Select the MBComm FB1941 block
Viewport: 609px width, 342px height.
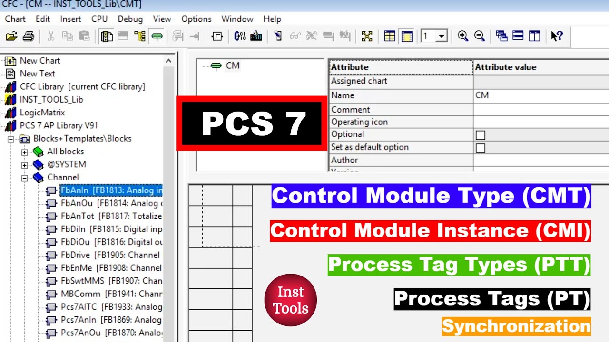click(x=111, y=294)
